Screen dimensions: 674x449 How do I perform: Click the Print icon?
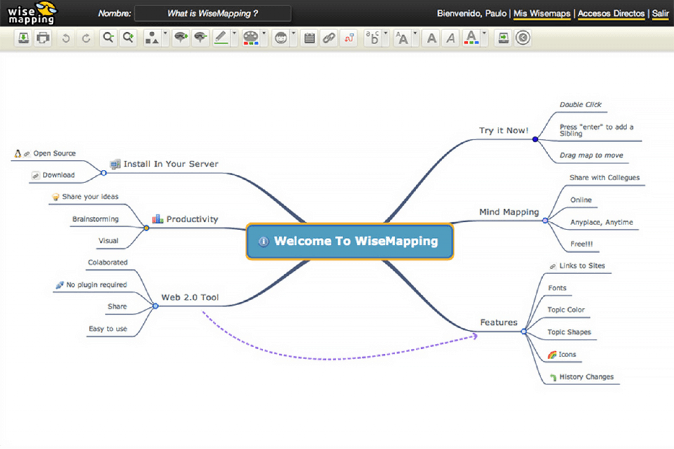click(43, 38)
